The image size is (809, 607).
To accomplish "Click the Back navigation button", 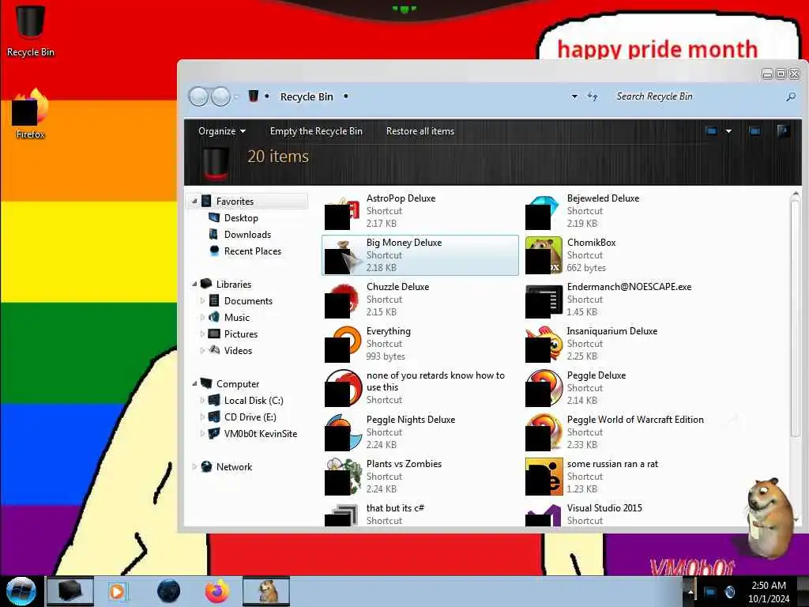I will point(198,96).
